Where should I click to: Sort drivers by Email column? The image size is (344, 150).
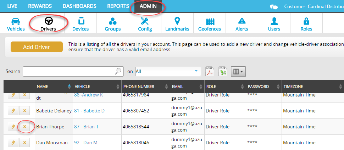[x=187, y=87]
